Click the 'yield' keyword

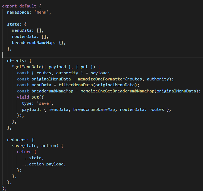click(23, 97)
